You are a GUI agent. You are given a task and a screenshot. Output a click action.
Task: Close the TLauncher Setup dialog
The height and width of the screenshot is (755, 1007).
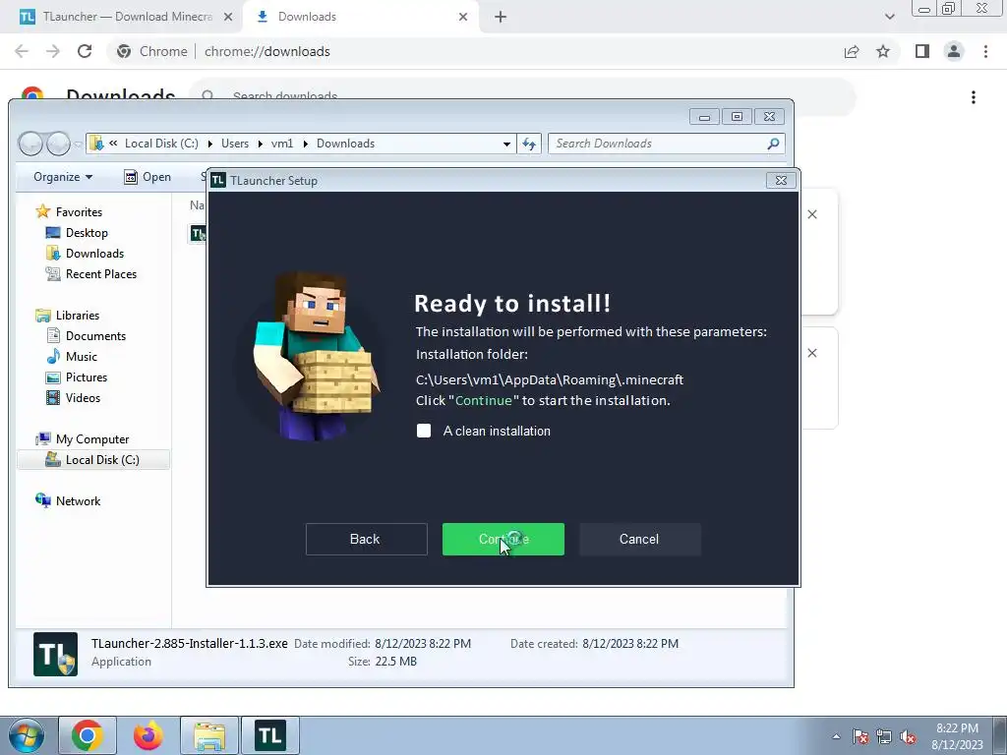(781, 181)
